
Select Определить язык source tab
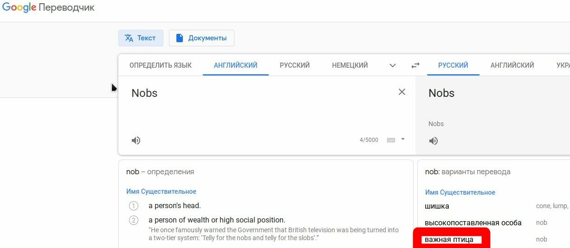(x=161, y=65)
